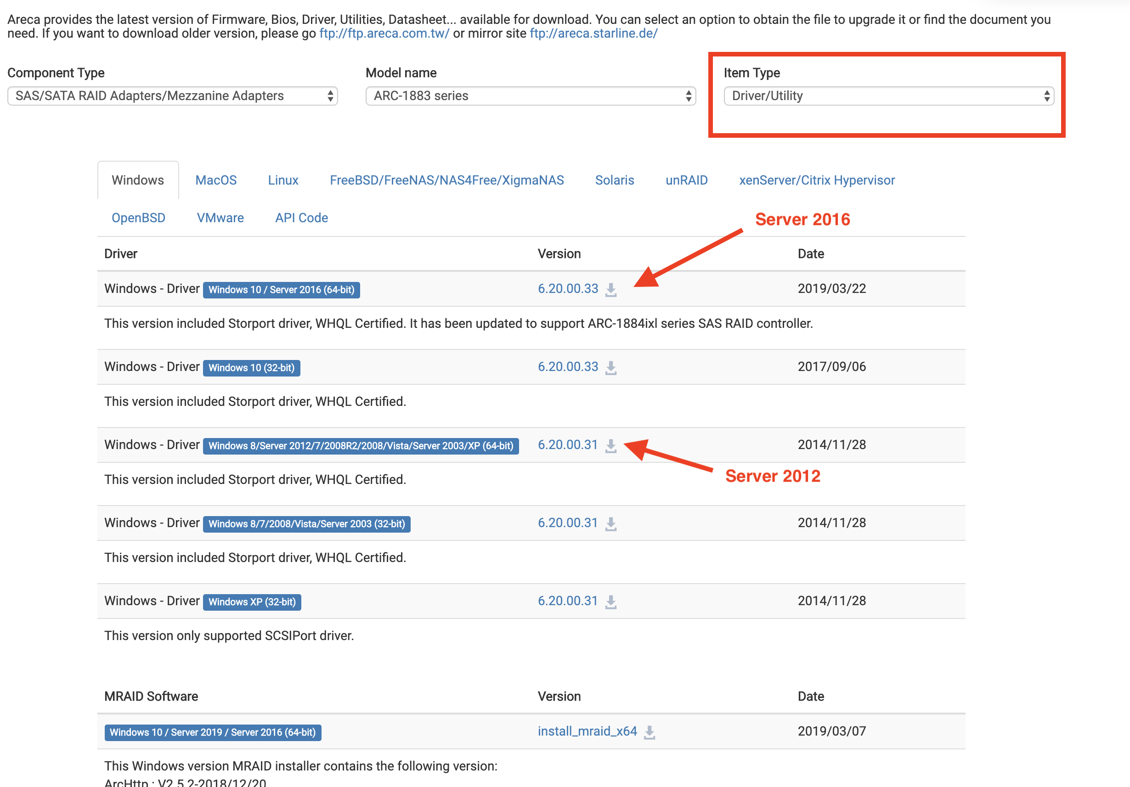The width and height of the screenshot is (1130, 787).
Task: Open the VMware tab
Action: click(x=220, y=217)
